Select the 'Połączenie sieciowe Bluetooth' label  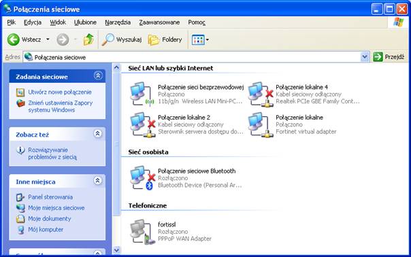(197, 171)
